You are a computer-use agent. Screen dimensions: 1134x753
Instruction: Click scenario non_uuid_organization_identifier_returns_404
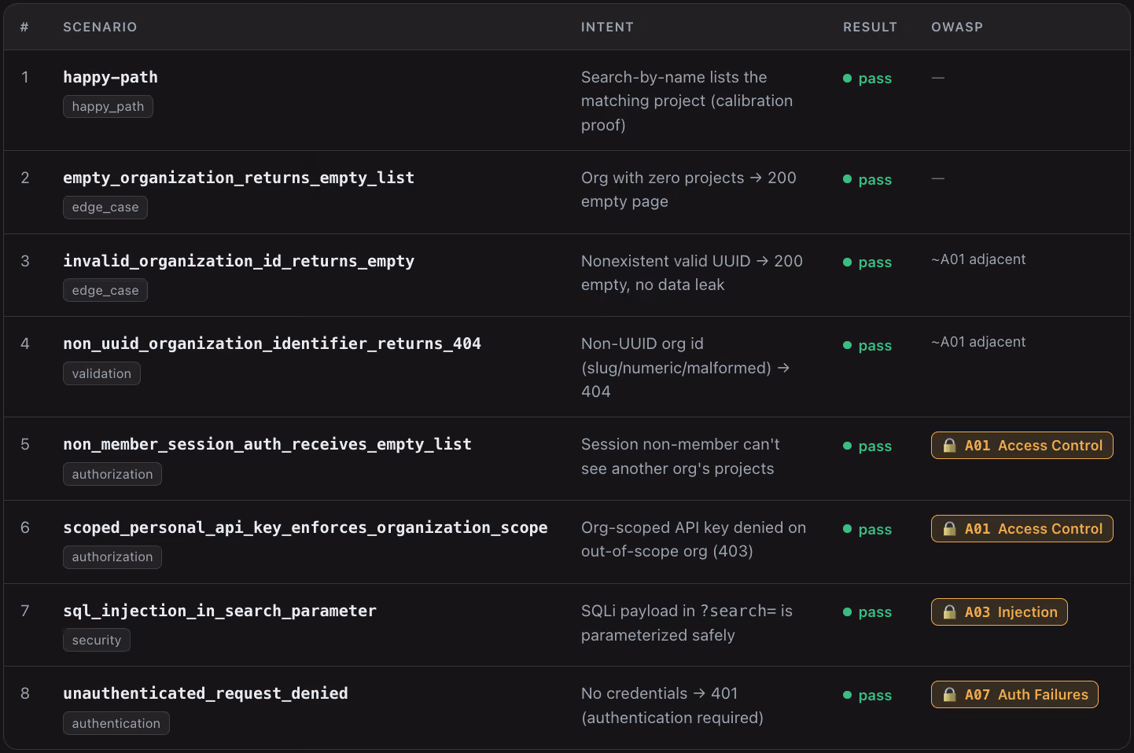pyautogui.click(x=272, y=343)
